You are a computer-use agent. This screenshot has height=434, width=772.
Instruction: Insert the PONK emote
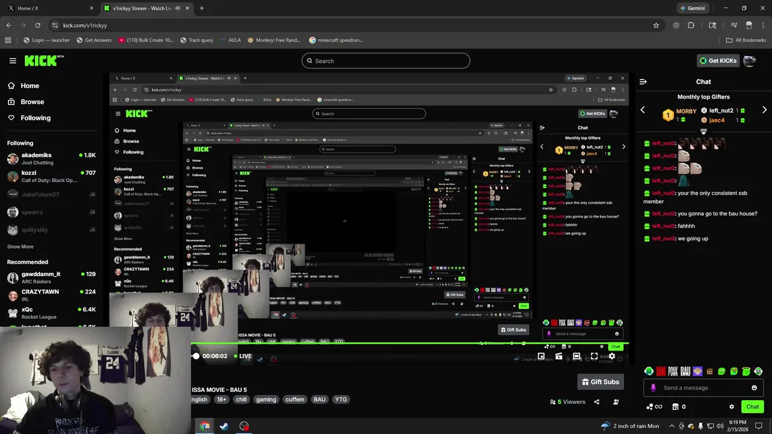(673, 371)
